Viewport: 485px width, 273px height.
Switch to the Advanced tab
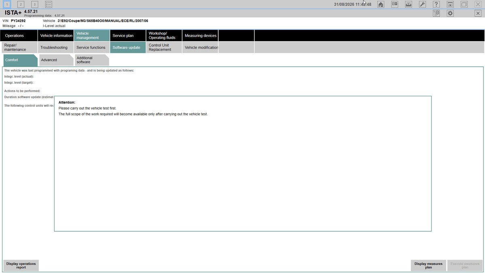pos(55,60)
